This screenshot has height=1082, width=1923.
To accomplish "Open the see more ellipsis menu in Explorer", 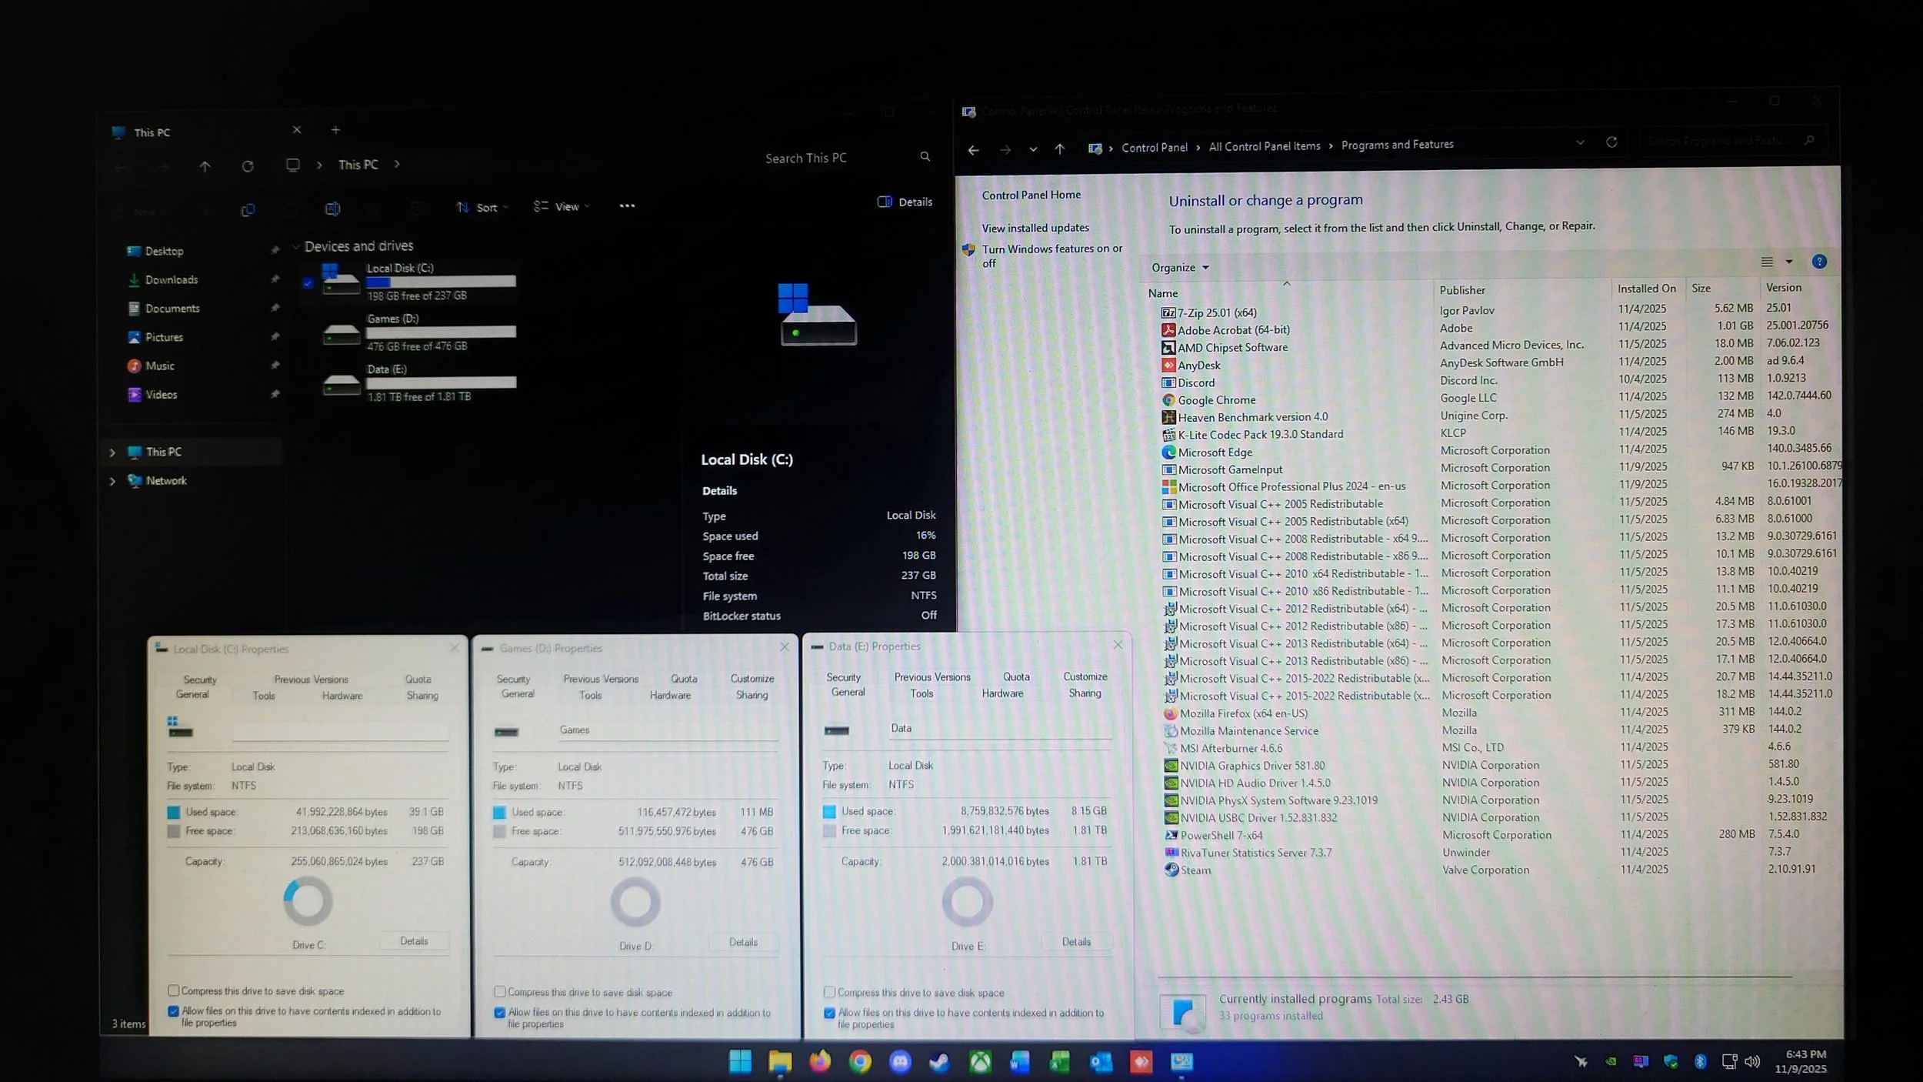I will (627, 206).
